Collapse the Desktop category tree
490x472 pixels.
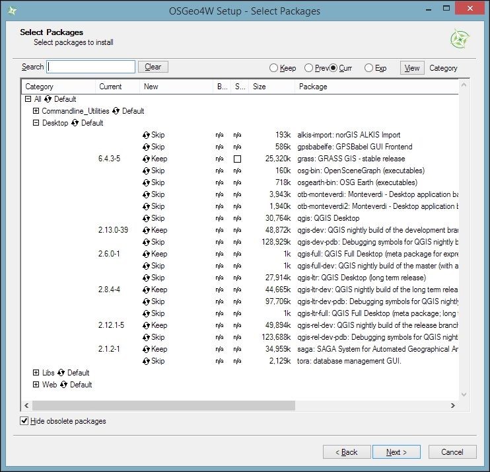tap(36, 123)
